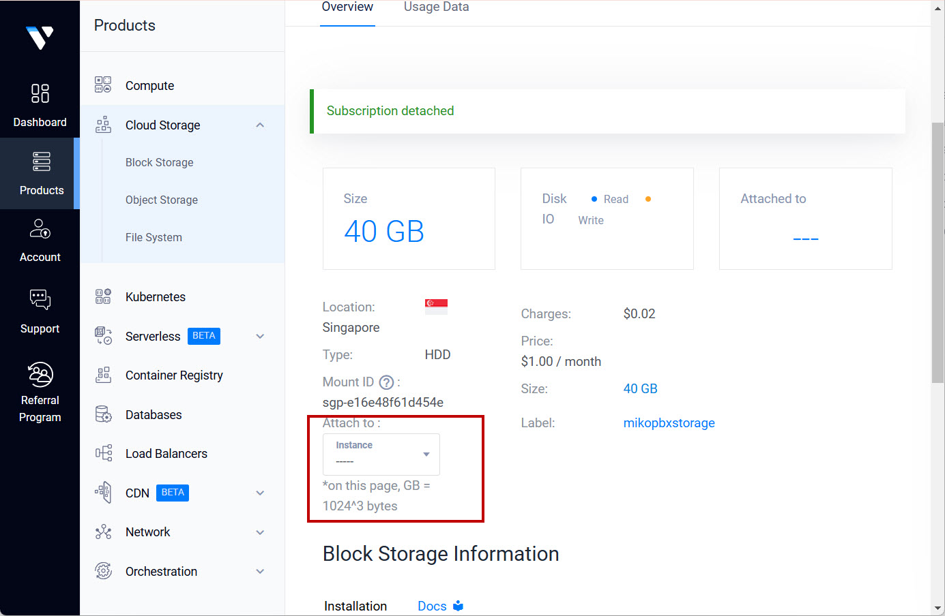
Task: Expand the Serverless menu chevron
Action: pos(260,337)
